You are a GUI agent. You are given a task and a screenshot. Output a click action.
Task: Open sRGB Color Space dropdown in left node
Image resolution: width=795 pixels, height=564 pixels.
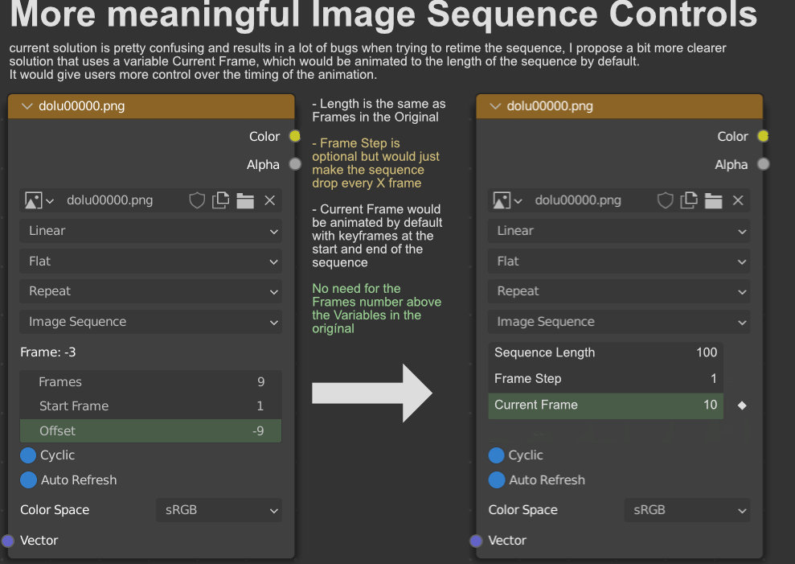[x=219, y=510]
